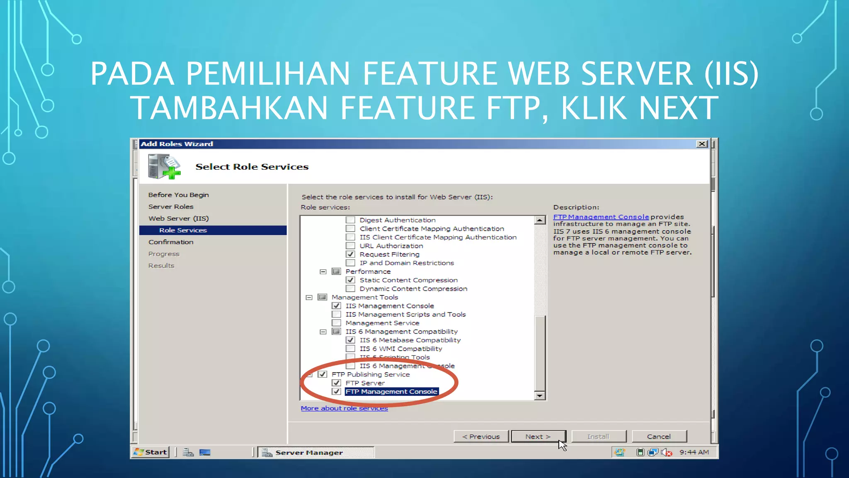Open the Server Manager quick launch icon

(189, 452)
